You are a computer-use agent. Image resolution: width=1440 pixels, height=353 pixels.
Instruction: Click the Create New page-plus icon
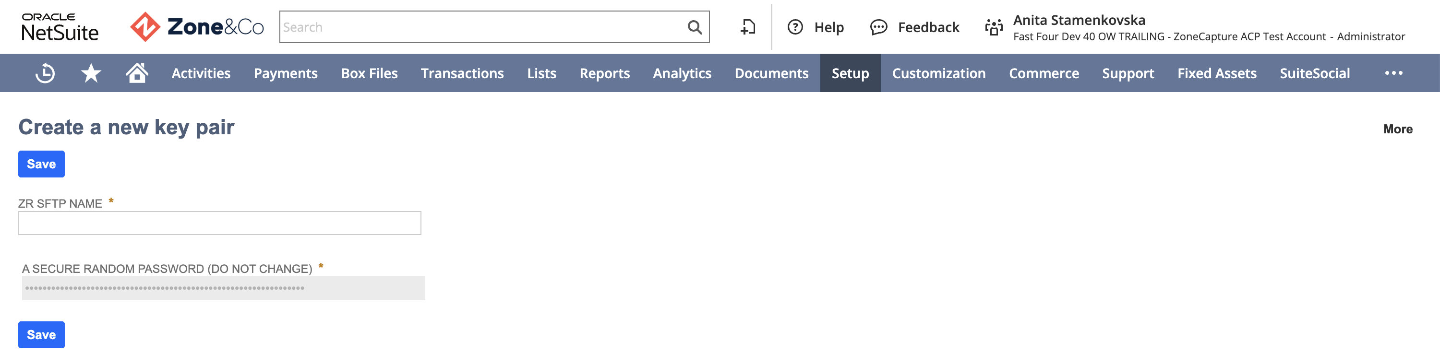[748, 27]
